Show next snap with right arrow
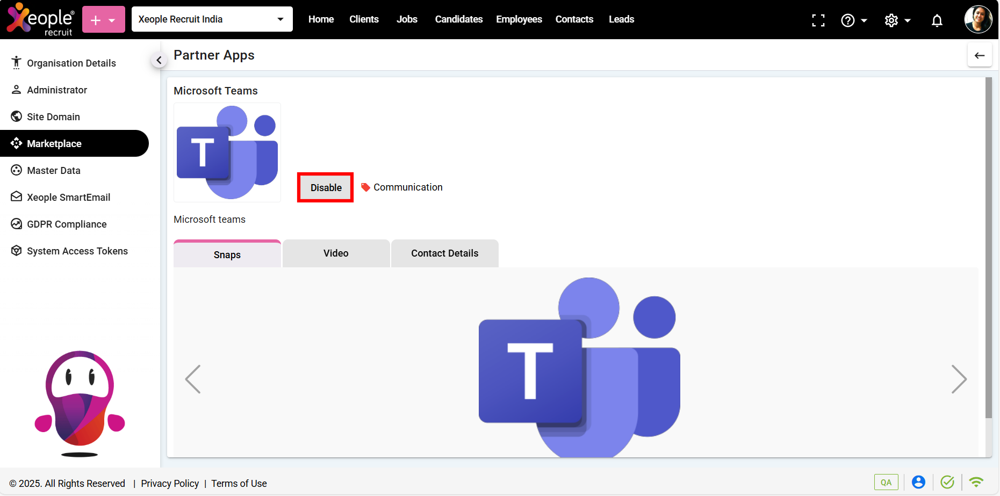1000x496 pixels. 959,379
